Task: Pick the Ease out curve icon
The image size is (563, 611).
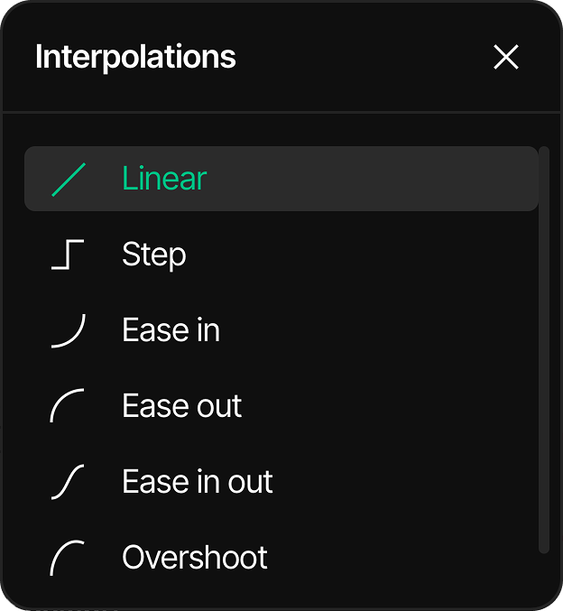Action: (68, 405)
